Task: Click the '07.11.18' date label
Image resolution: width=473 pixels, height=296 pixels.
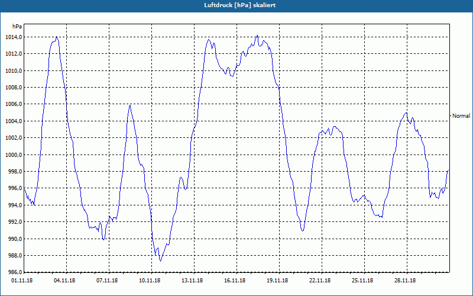Action: click(107, 281)
